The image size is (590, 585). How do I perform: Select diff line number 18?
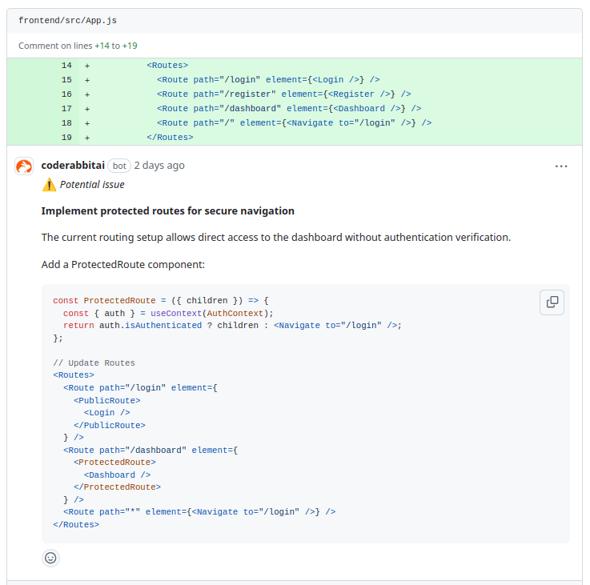(x=66, y=123)
